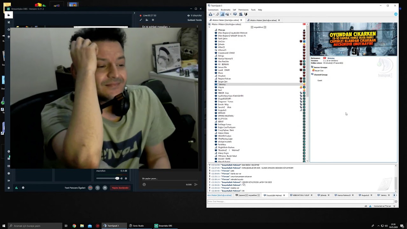Open TeamSpeak text chat toolbar icon
The image size is (407, 229).
[x=235, y=14]
